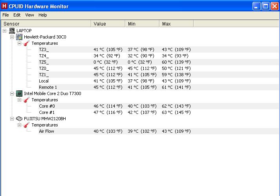The image size is (280, 196).
Task: Select the Local sensor row
Action: click(x=158, y=81)
